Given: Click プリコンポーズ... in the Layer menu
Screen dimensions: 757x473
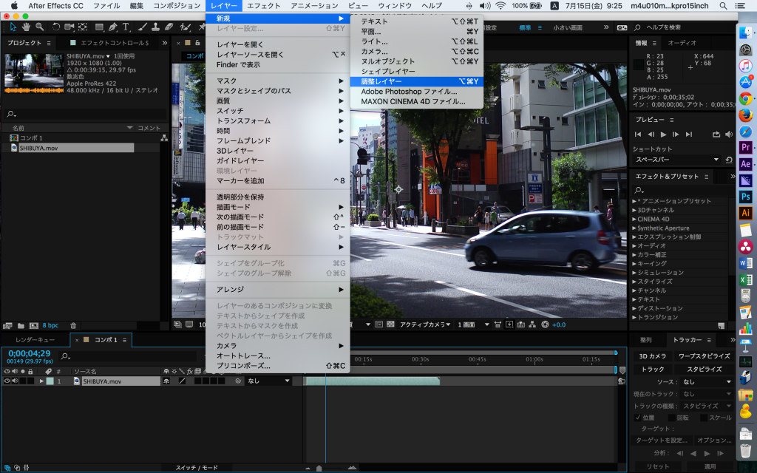Looking at the screenshot, I should click(x=243, y=365).
